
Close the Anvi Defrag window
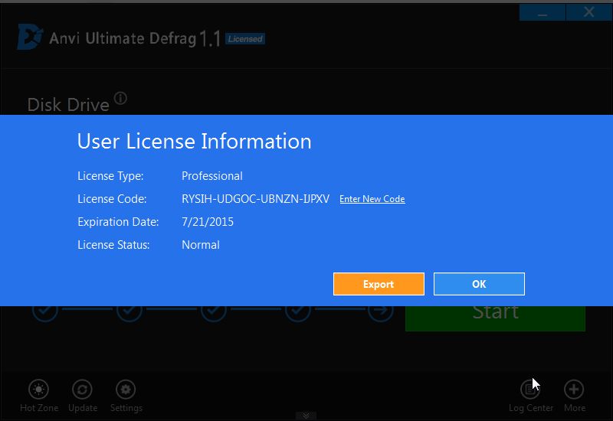coord(589,12)
